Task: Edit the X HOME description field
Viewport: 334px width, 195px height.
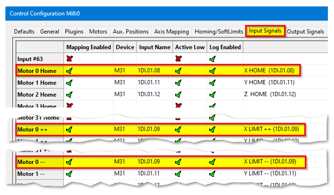Action: [x=269, y=71]
